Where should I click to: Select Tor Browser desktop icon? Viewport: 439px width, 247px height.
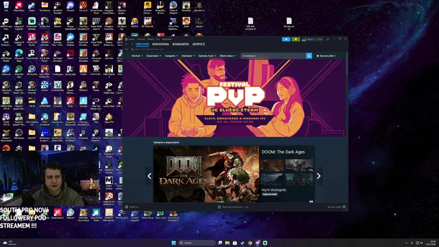[45, 7]
